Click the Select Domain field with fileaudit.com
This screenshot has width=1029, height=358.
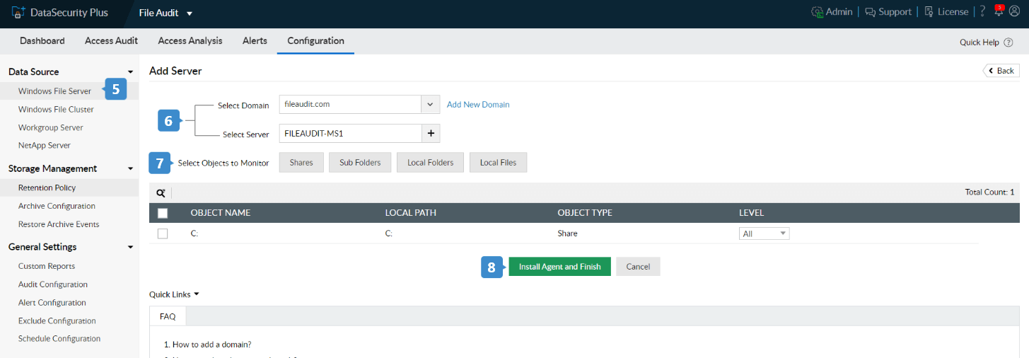click(x=350, y=104)
